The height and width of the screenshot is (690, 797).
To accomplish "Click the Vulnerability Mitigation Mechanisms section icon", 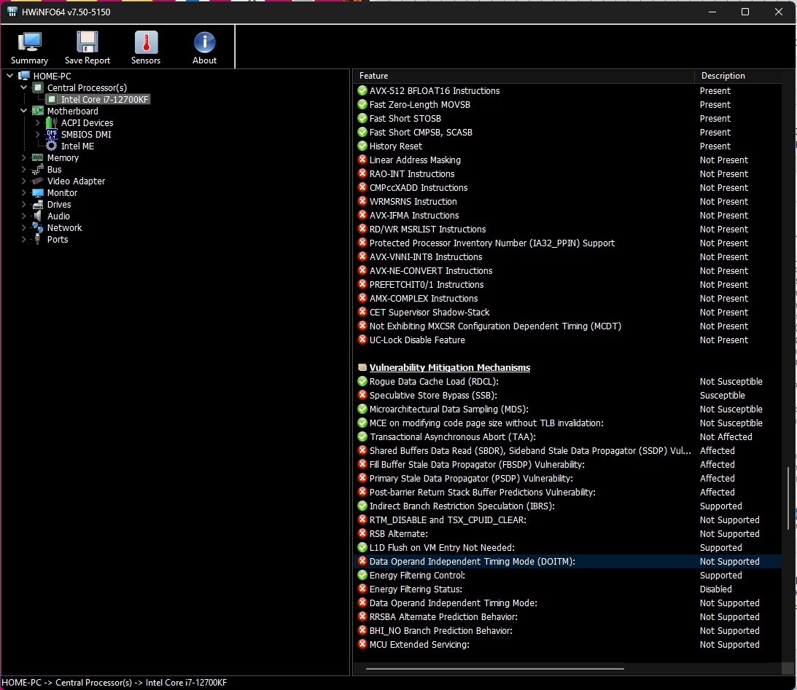I will [x=362, y=368].
